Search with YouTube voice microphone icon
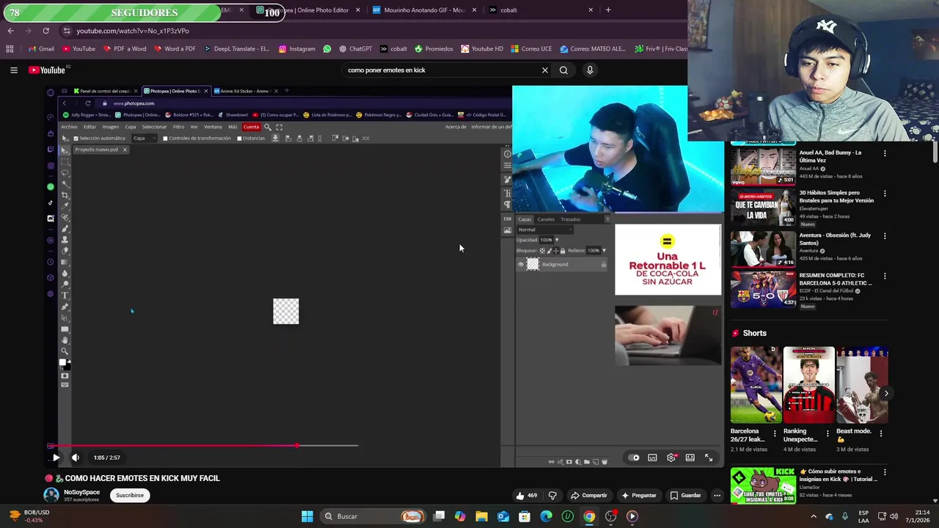 [x=590, y=70]
